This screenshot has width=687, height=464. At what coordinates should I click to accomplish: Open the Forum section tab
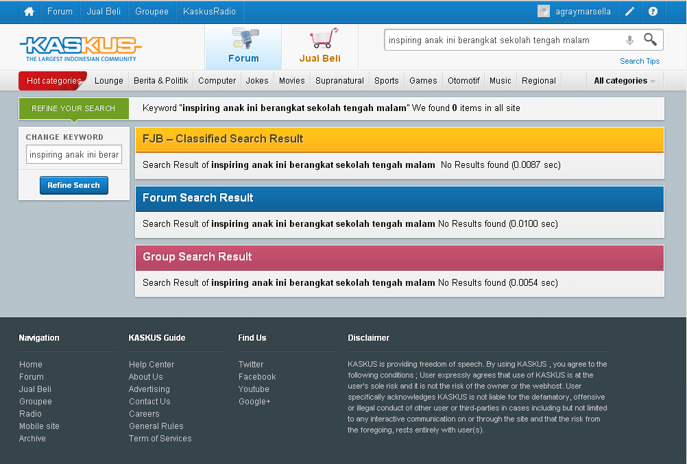[x=243, y=47]
